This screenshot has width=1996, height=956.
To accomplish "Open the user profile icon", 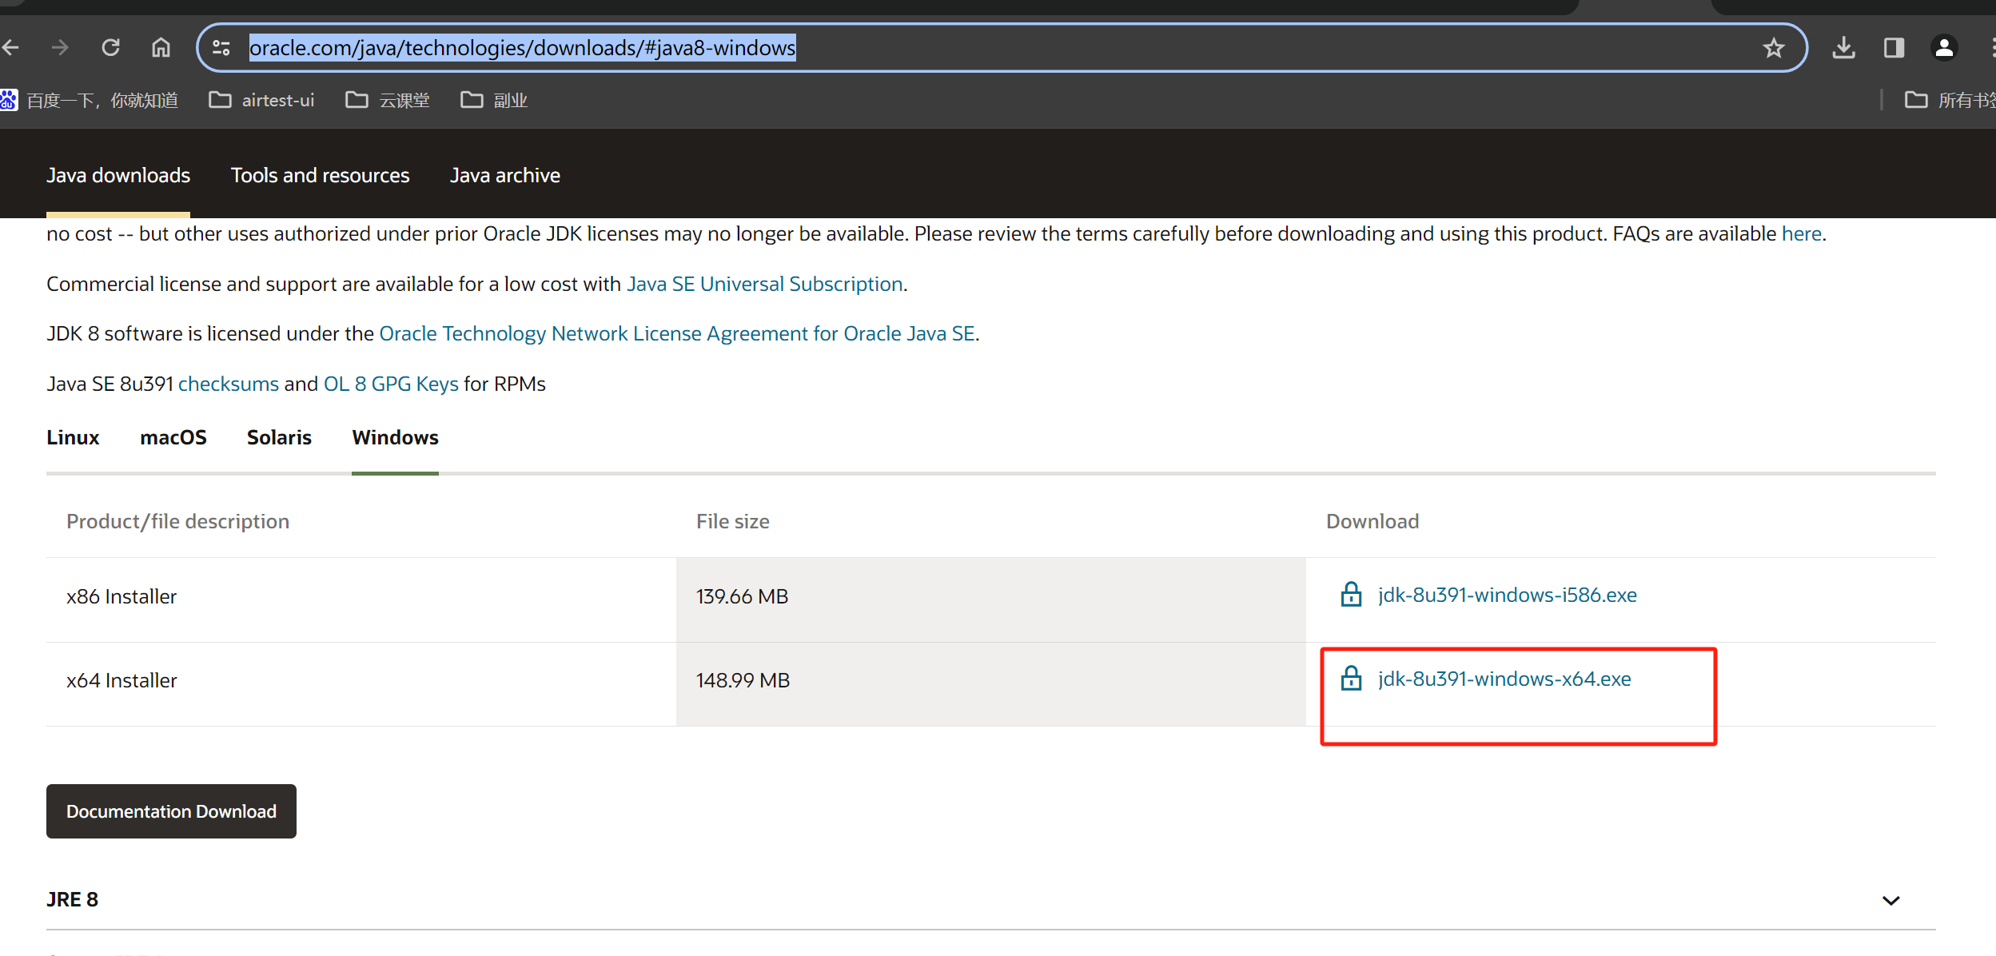I will tap(1943, 48).
